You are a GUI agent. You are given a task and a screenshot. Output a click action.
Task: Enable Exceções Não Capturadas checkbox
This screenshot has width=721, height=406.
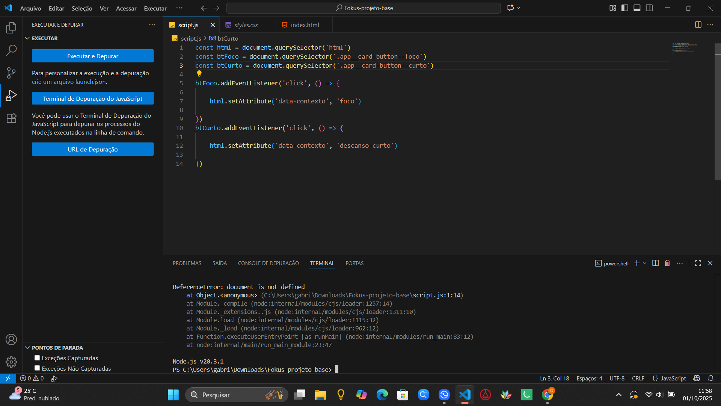pyautogui.click(x=37, y=368)
